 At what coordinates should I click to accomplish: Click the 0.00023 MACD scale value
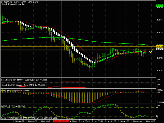(160, 90)
